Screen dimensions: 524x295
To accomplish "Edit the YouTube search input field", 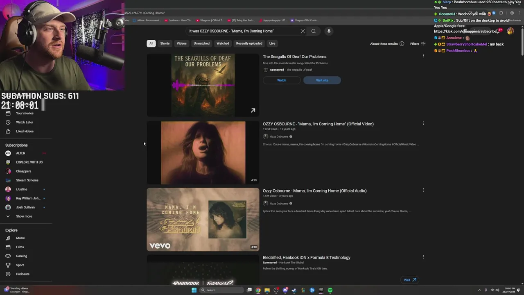I will point(242,31).
